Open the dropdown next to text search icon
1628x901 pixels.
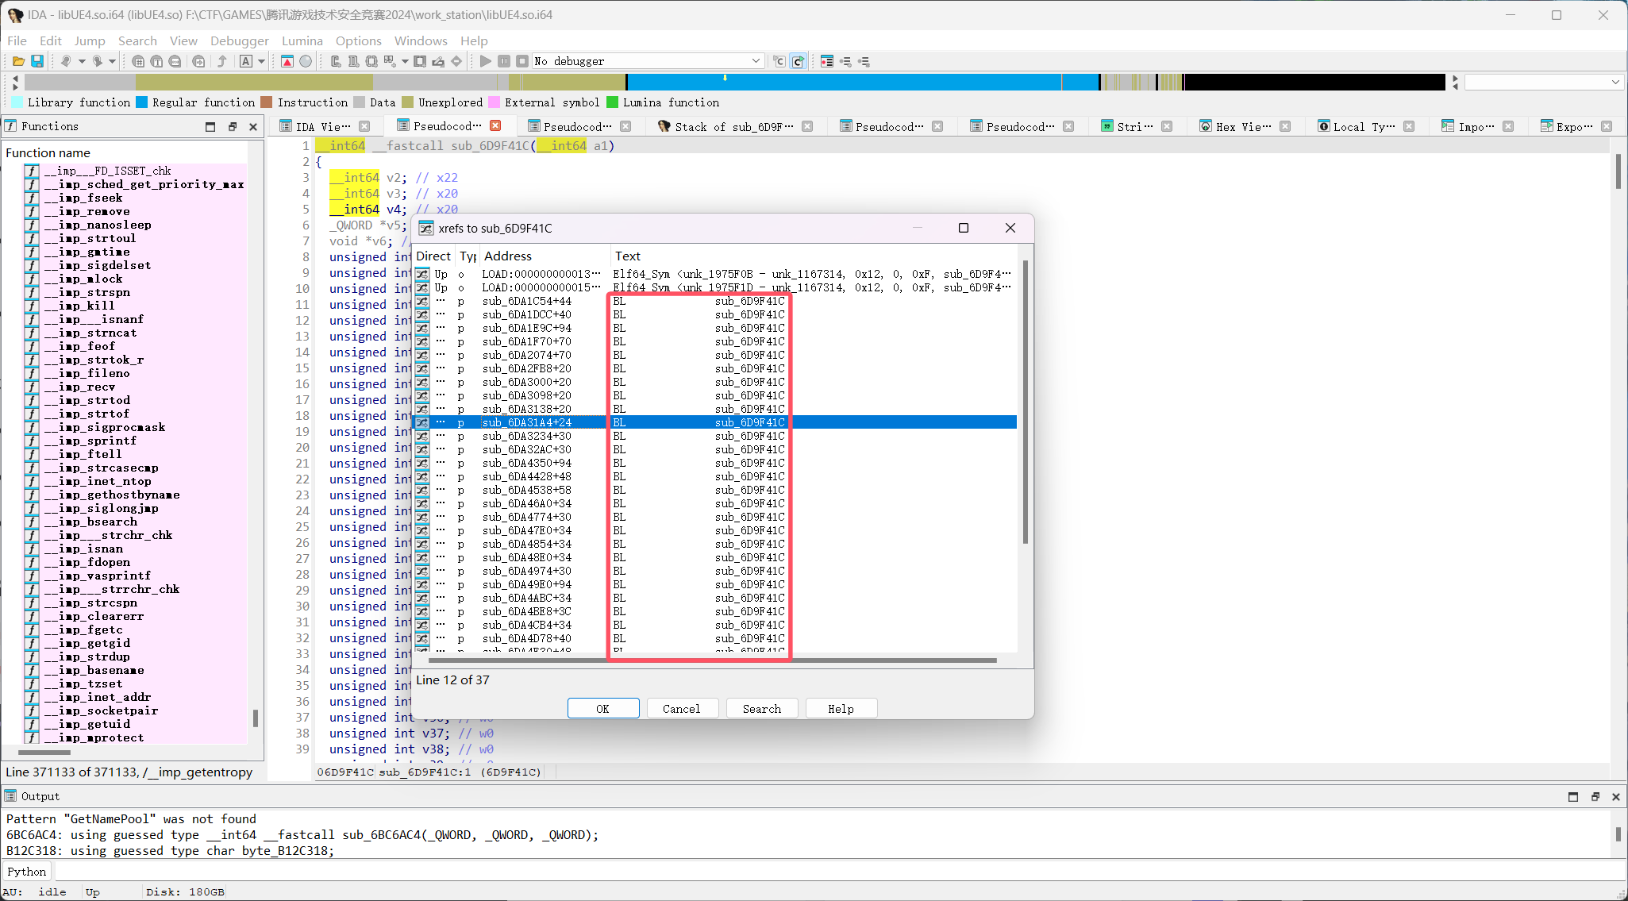pos(261,61)
